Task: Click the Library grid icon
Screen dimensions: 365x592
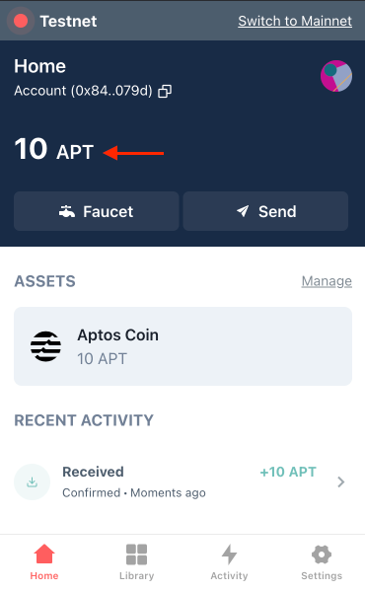Action: click(x=137, y=555)
